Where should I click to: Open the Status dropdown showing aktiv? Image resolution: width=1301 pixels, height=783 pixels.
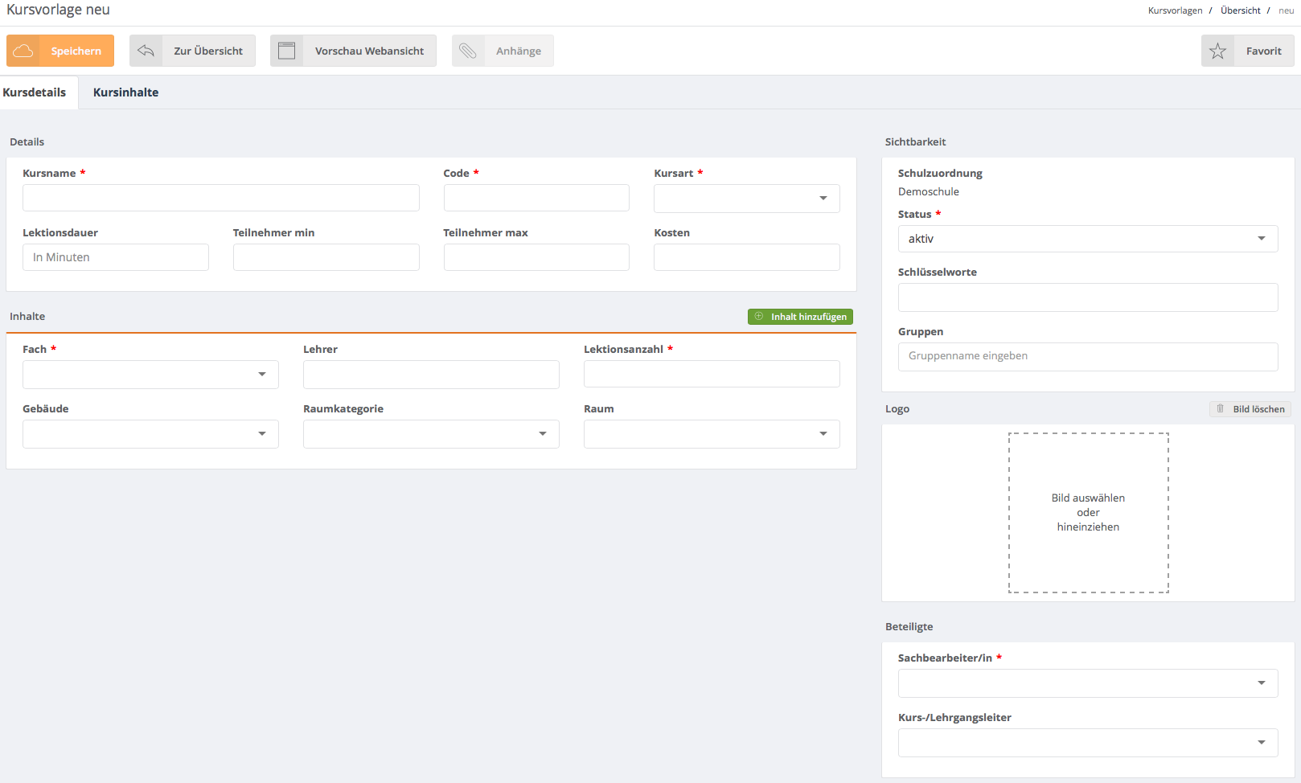pos(1088,239)
